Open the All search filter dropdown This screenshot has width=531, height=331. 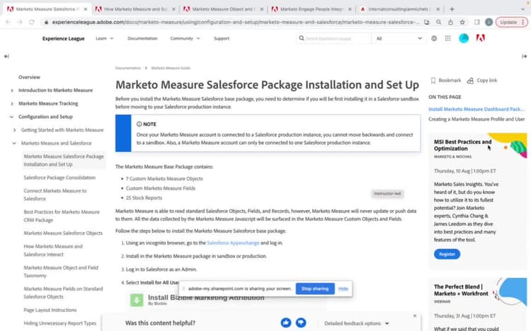(399, 39)
